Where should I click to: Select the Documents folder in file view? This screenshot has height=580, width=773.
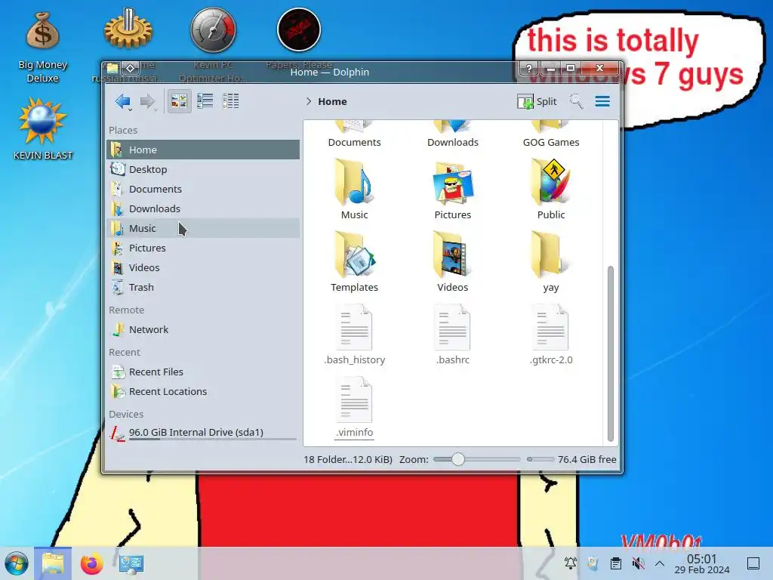pyautogui.click(x=355, y=134)
